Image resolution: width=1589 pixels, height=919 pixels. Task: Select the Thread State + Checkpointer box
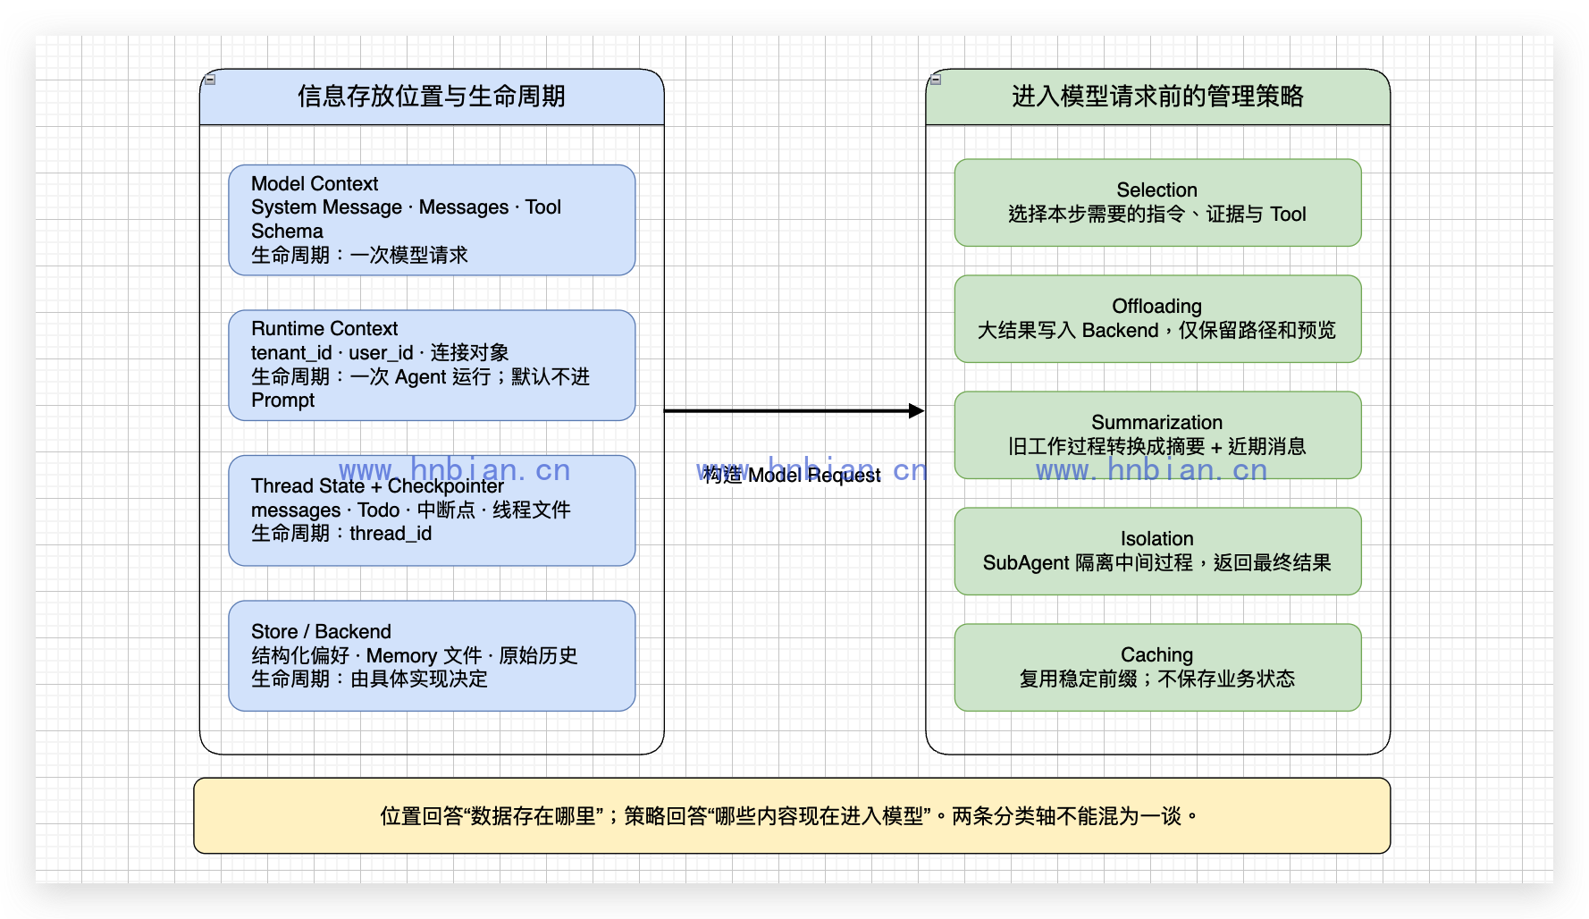[432, 510]
